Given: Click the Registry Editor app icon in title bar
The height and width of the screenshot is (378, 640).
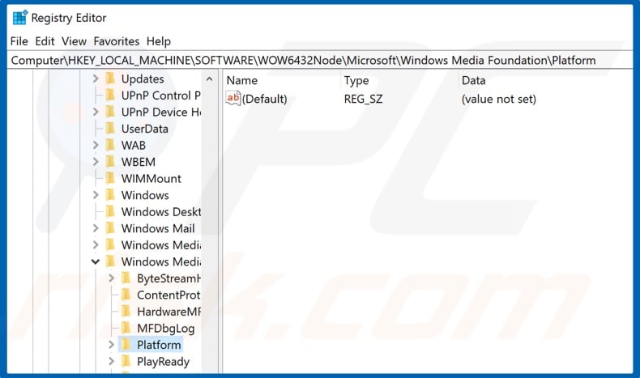Looking at the screenshot, I should [x=19, y=18].
